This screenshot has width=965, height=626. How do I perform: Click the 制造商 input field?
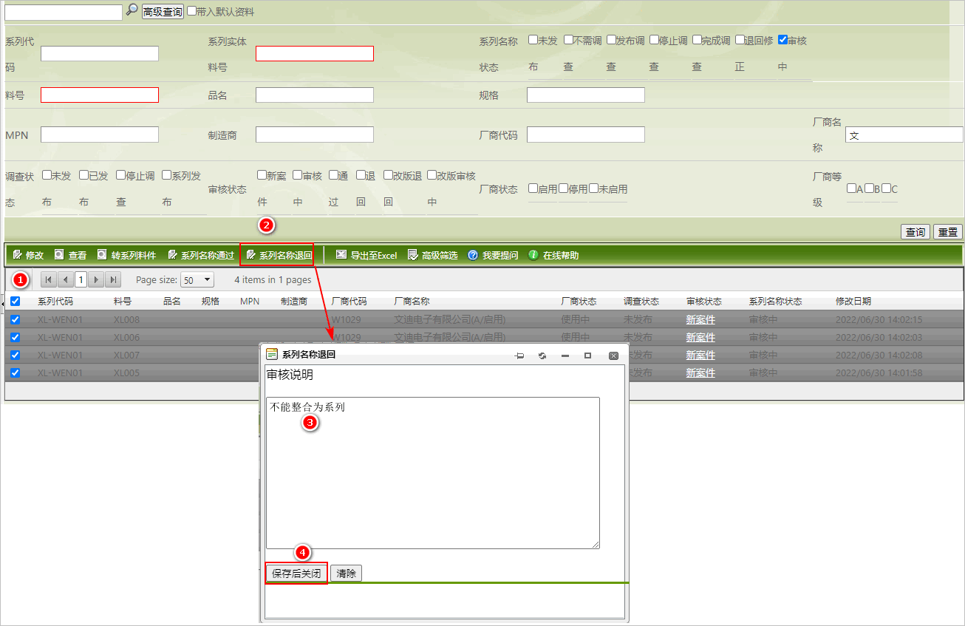coord(315,135)
